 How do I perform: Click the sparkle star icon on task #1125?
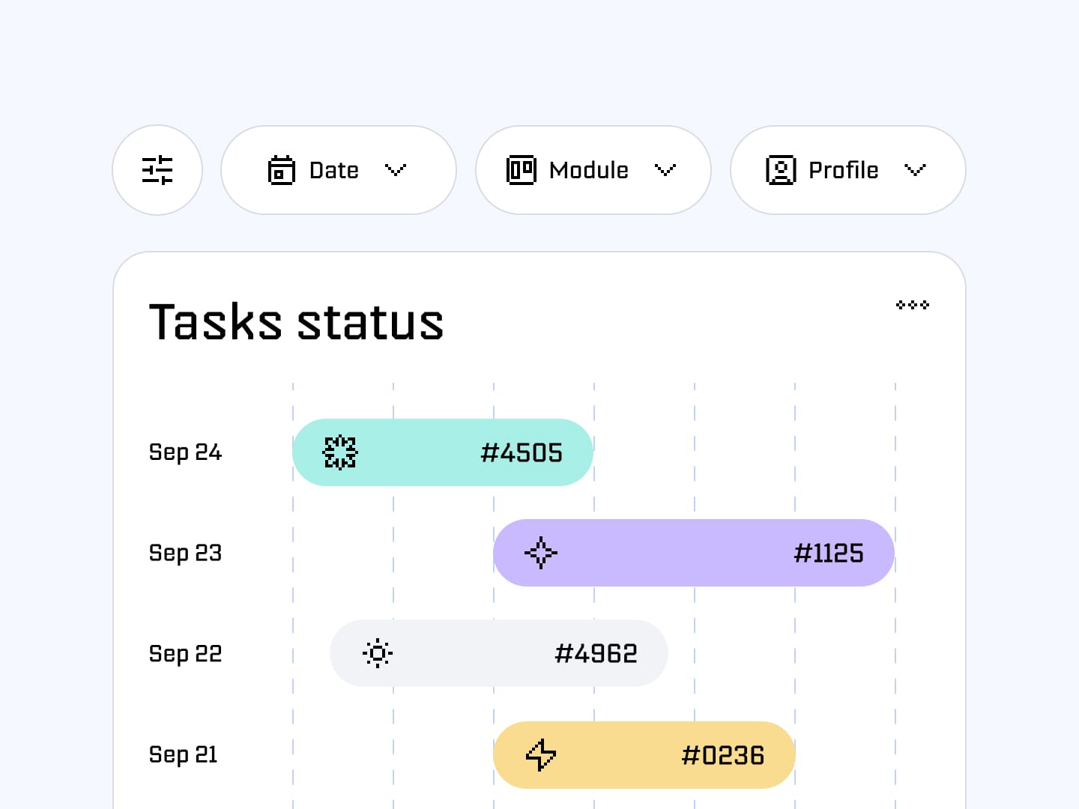[x=541, y=553]
